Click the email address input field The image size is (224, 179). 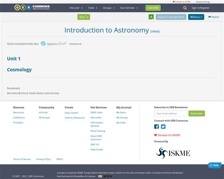click(x=171, y=113)
